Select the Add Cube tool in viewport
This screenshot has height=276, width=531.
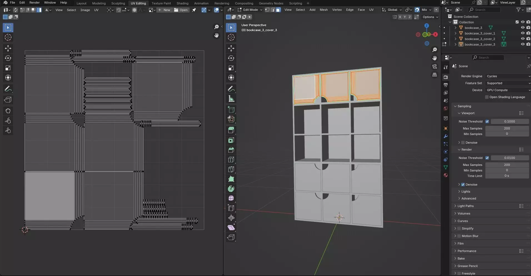pos(231,109)
